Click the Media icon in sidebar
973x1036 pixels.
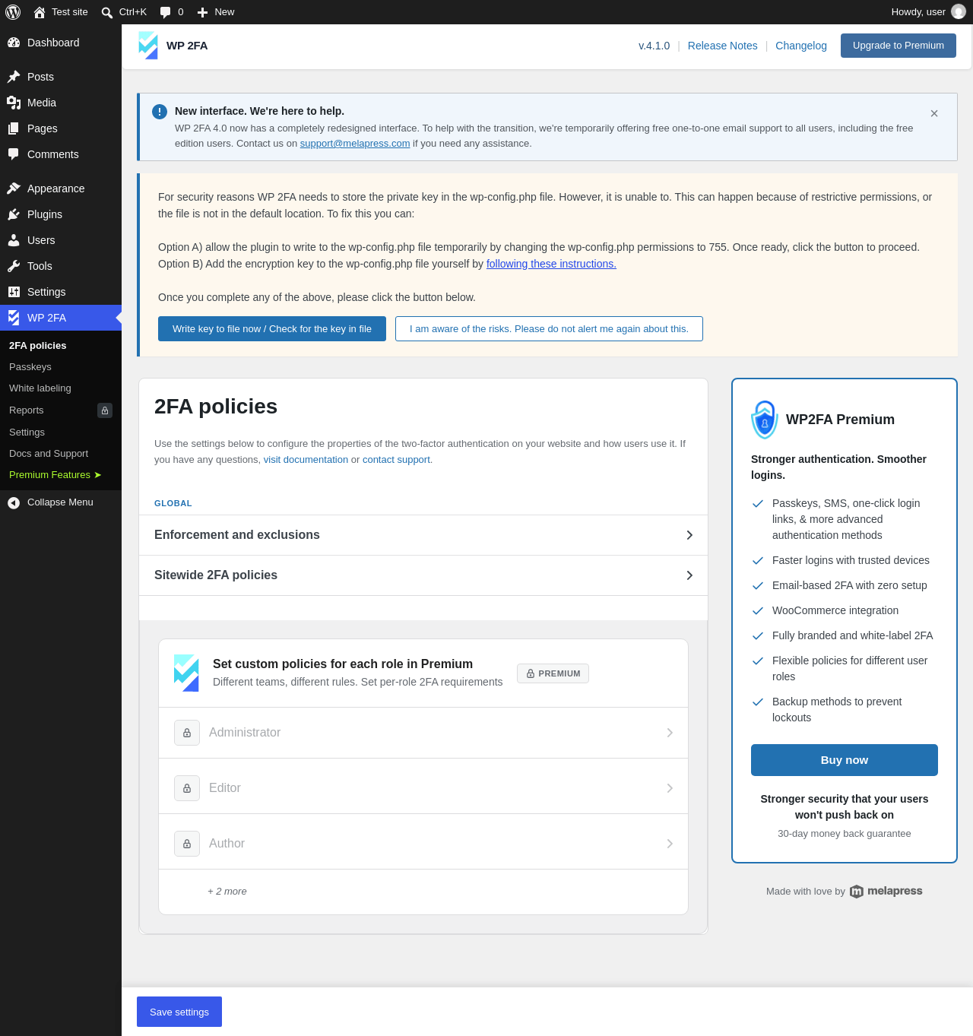[14, 103]
